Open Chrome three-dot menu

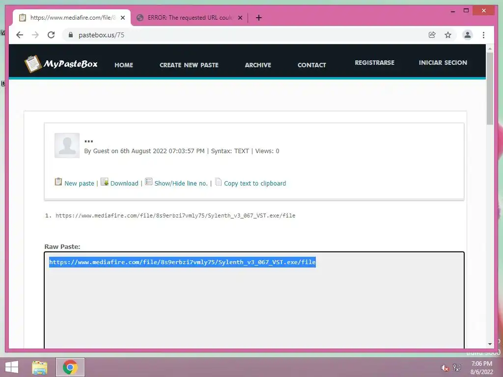click(x=483, y=35)
